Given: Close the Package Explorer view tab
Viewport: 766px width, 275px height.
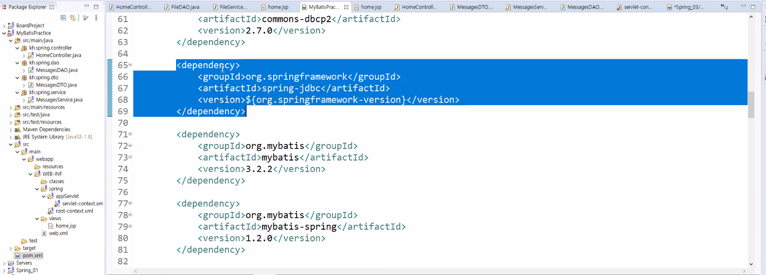Looking at the screenshot, I should coord(51,7).
